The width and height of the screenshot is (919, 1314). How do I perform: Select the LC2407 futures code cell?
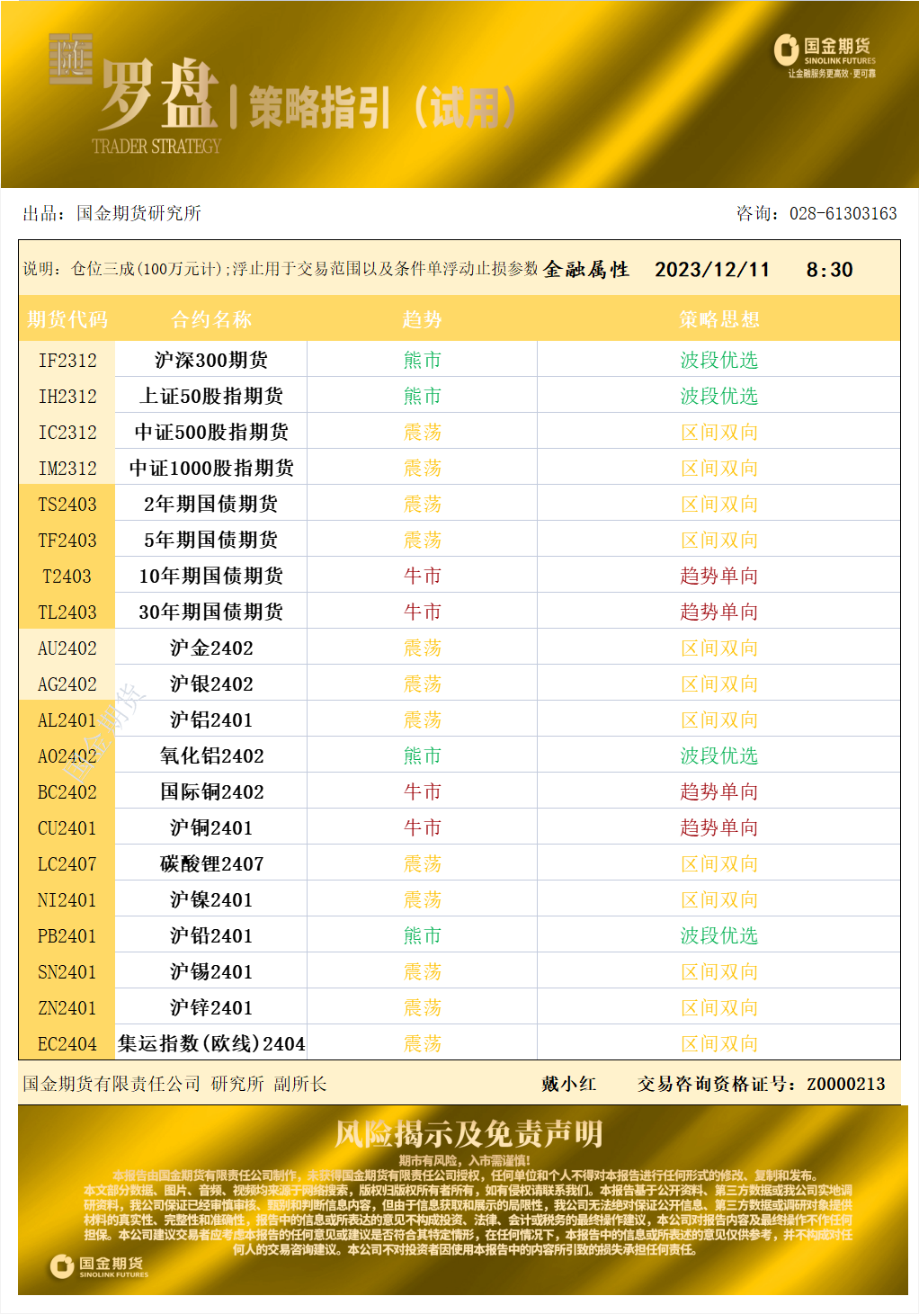(x=67, y=863)
